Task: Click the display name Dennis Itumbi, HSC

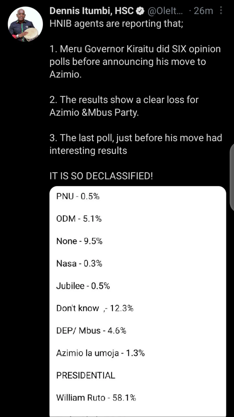Action: pos(92,11)
